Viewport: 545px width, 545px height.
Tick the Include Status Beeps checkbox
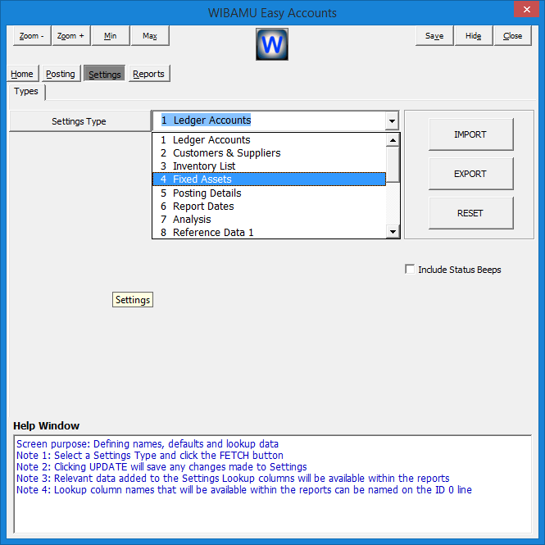click(x=410, y=270)
